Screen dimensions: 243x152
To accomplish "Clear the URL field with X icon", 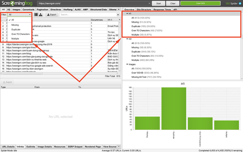I will (149, 3).
